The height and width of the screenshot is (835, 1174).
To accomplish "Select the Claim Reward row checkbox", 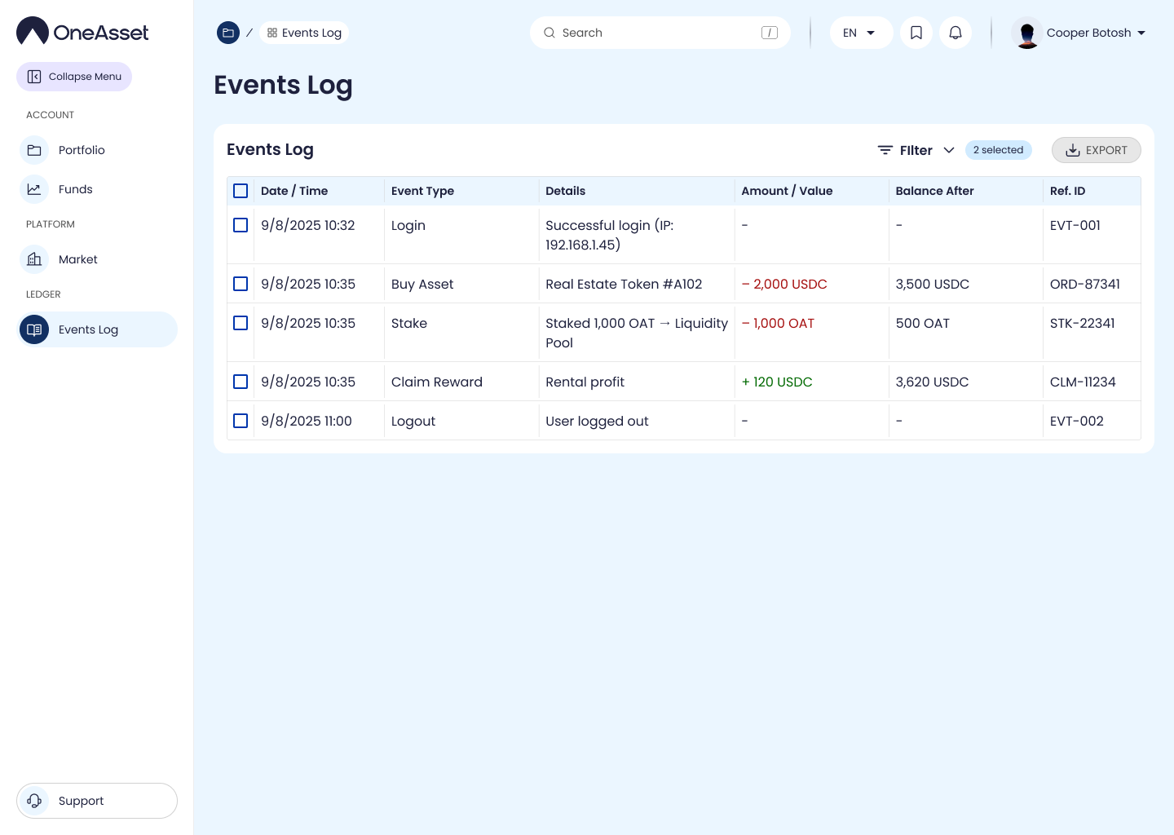I will [x=241, y=382].
